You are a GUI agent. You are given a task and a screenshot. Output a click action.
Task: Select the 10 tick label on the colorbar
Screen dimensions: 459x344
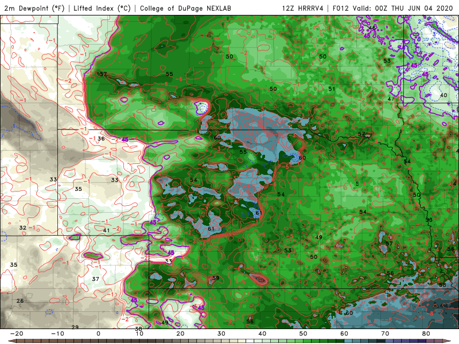click(x=139, y=334)
